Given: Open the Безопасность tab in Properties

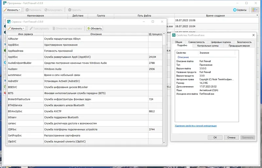Looking at the screenshot, I should [244, 42].
